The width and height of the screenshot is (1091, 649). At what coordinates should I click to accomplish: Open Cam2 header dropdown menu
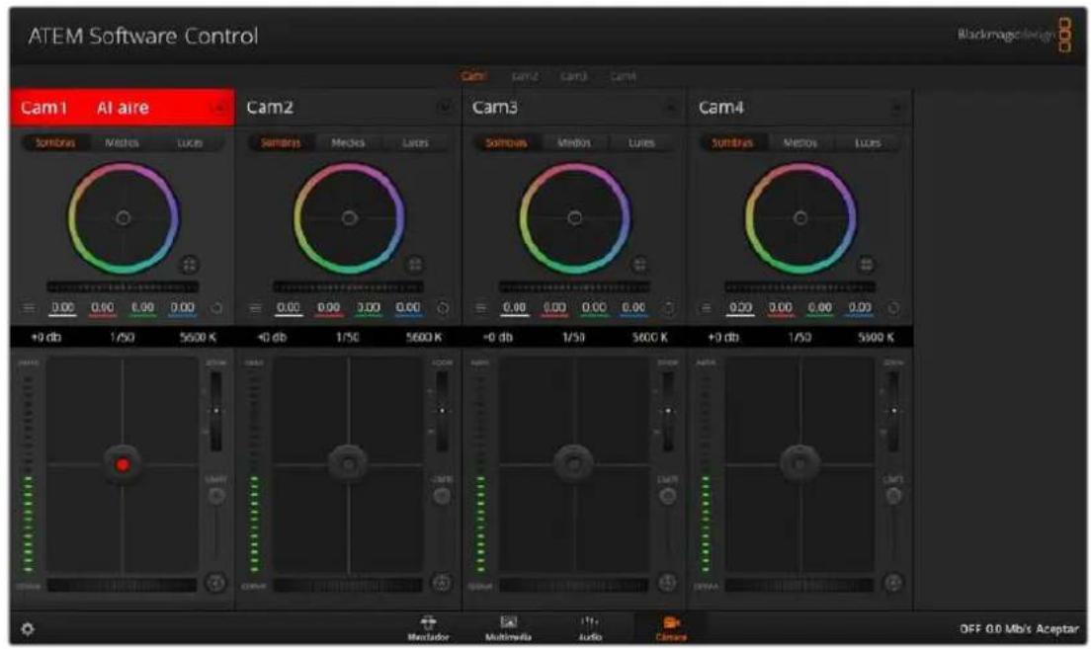[x=444, y=108]
